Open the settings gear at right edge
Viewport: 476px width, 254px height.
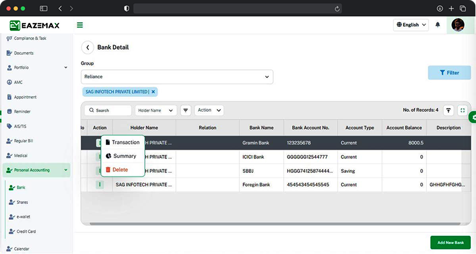pyautogui.click(x=473, y=117)
